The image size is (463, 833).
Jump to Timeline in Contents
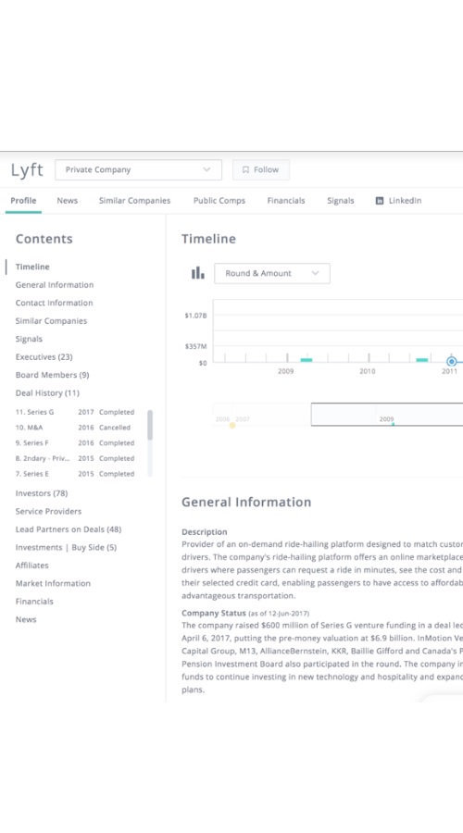(x=32, y=267)
